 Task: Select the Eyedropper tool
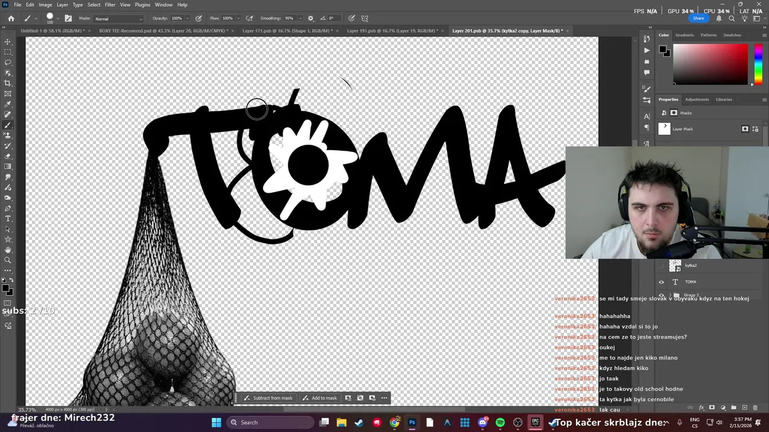click(8, 104)
